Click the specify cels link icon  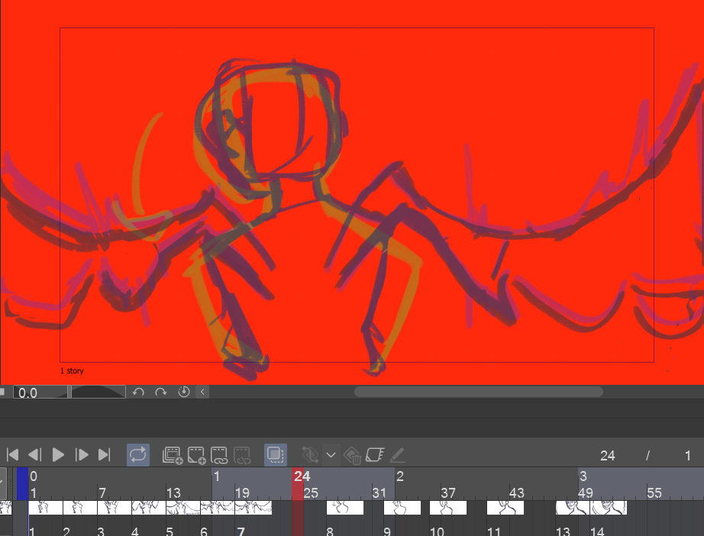219,455
